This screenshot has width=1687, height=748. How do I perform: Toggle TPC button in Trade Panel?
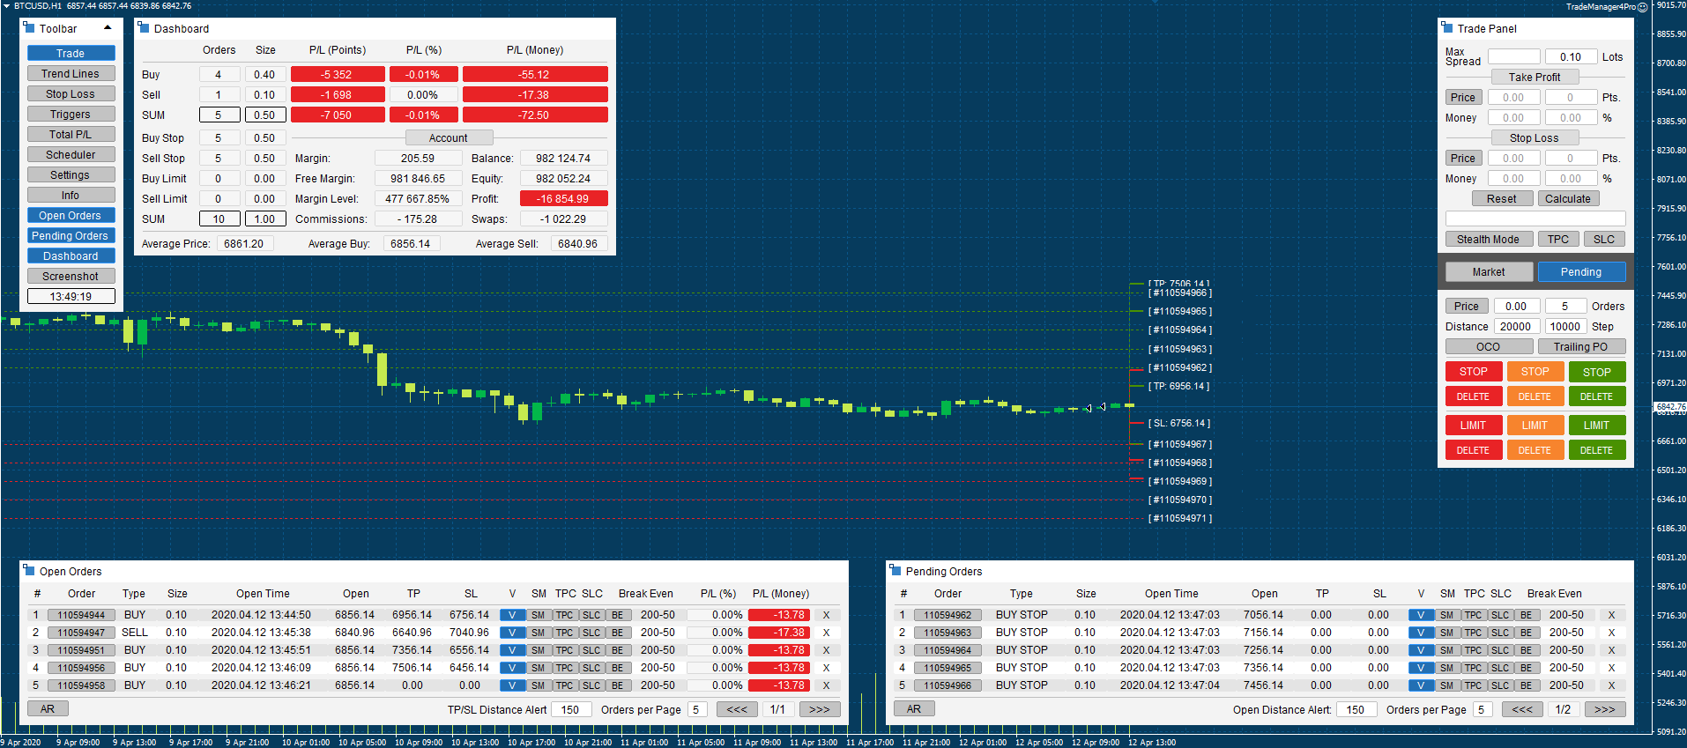[x=1558, y=240]
